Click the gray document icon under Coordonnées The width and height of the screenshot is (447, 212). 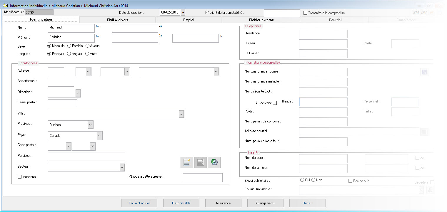click(x=200, y=162)
